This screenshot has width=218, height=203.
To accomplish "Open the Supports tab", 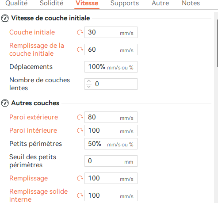I will point(125,3).
